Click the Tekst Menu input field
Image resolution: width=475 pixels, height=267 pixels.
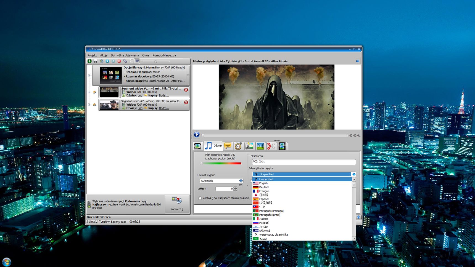[304, 162]
